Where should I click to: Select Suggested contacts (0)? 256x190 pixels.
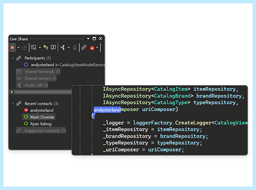pyautogui.click(x=45, y=130)
